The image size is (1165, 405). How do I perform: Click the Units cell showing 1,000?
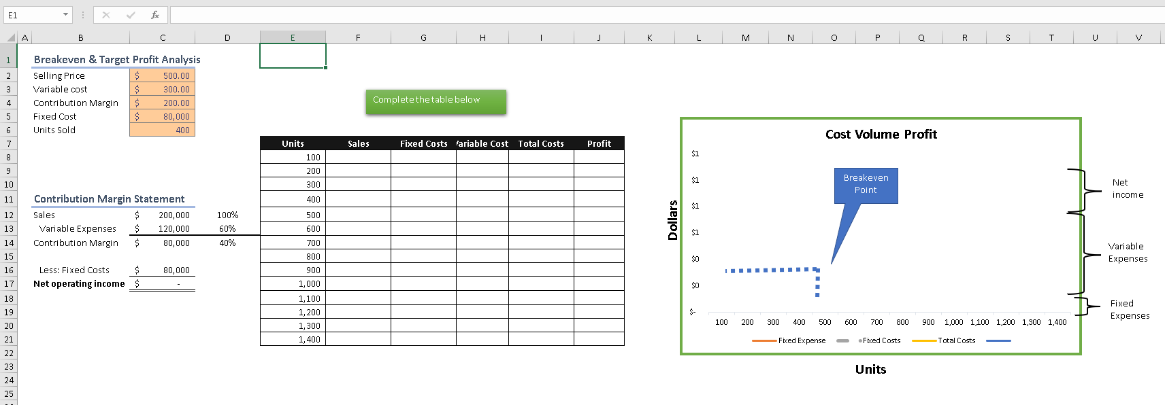[293, 284]
